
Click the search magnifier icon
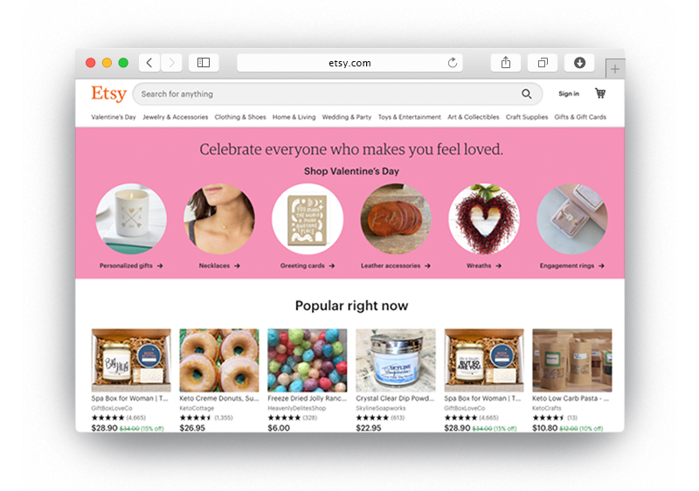(527, 94)
